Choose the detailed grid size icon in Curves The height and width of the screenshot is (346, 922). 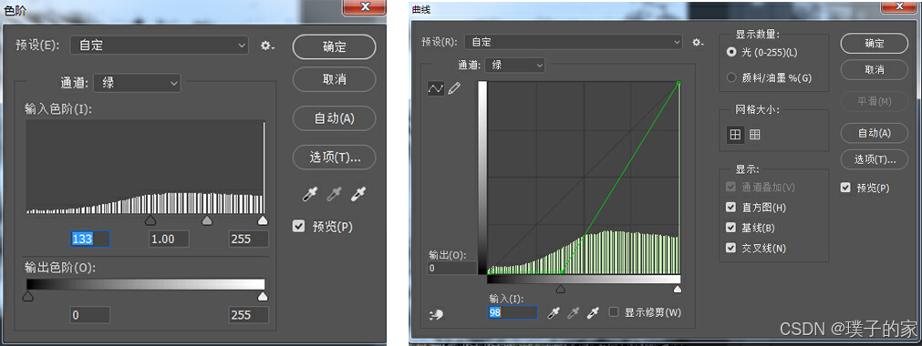point(754,135)
